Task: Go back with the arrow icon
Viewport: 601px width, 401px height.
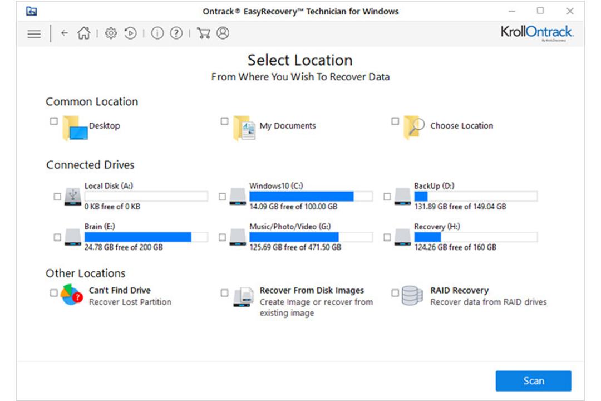Action: click(x=65, y=33)
